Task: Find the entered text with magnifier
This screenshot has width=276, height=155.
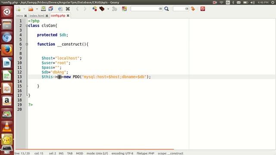Action: [x=166, y=9]
